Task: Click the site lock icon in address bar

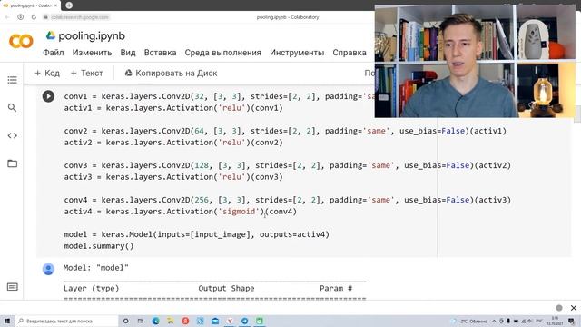Action: click(46, 17)
